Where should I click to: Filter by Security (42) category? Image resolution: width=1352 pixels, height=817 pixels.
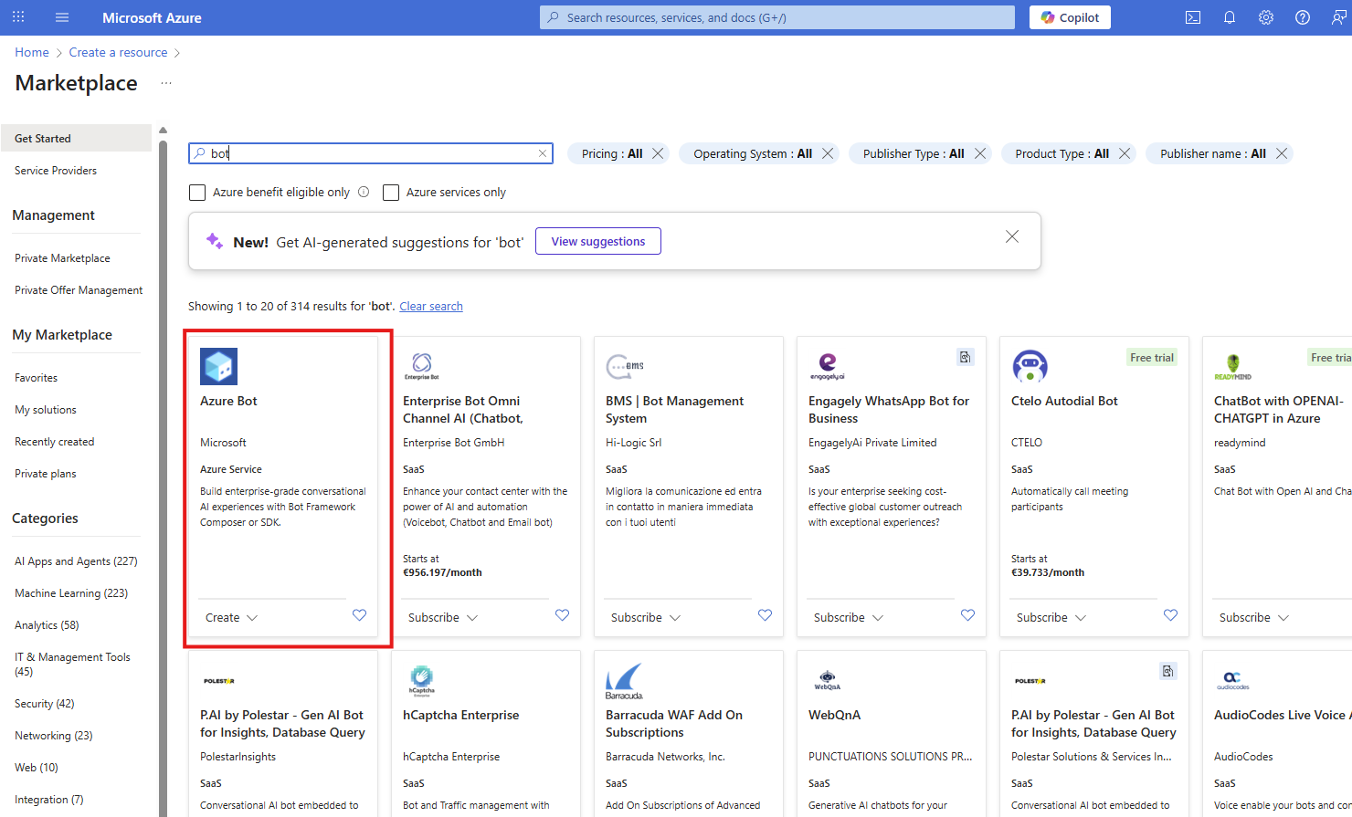click(x=45, y=704)
